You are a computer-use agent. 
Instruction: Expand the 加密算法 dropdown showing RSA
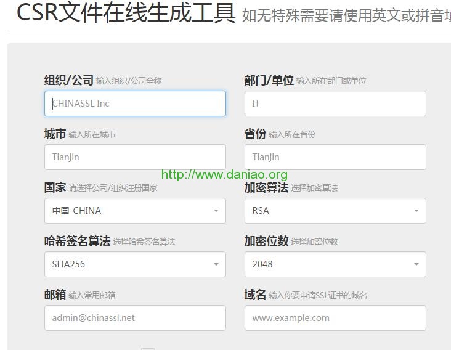[x=335, y=211]
